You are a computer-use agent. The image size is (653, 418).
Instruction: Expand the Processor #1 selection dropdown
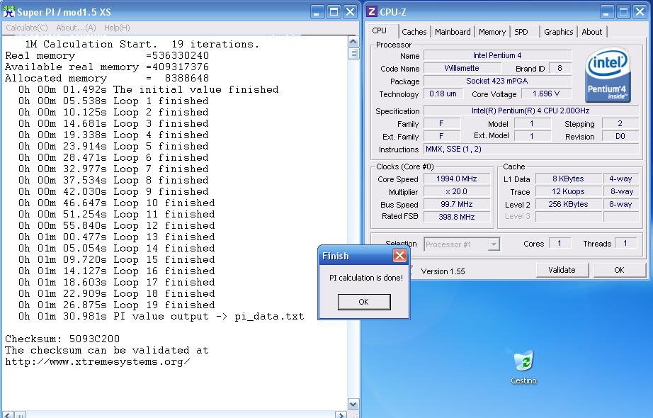click(x=494, y=244)
